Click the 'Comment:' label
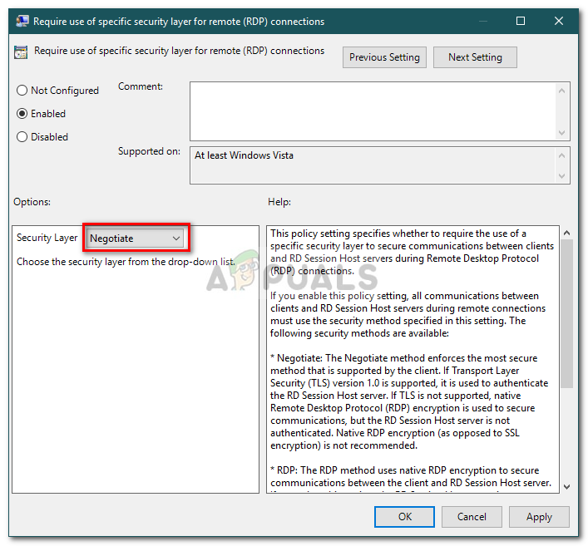 point(141,86)
